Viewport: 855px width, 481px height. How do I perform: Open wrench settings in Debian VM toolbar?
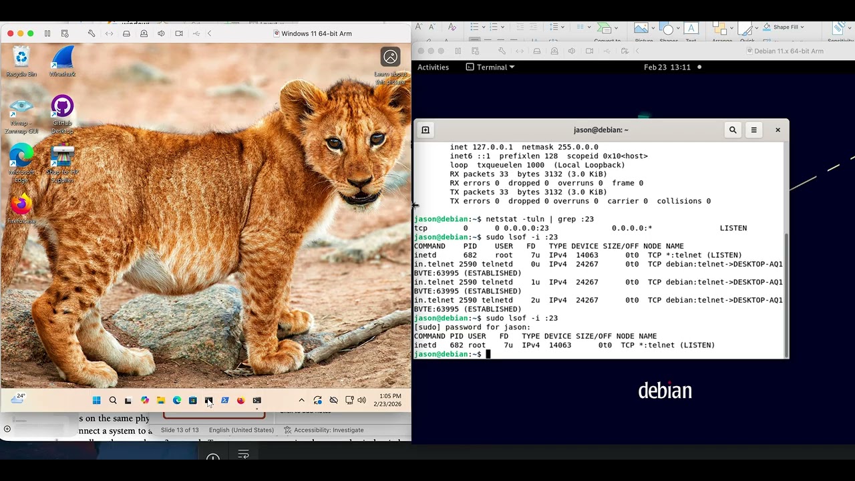coord(502,51)
